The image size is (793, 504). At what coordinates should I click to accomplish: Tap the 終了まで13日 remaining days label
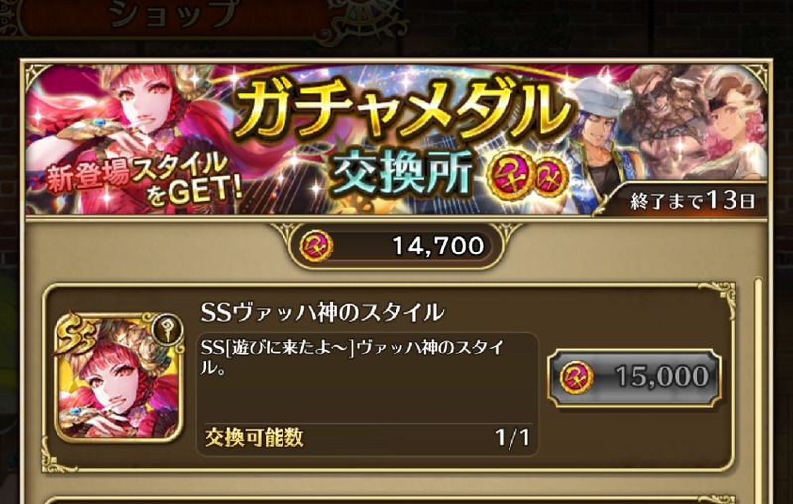tap(692, 201)
